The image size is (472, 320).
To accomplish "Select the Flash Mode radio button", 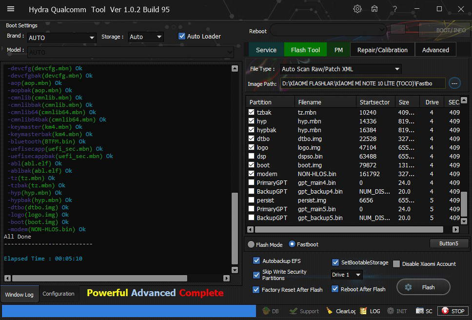I will point(251,244).
